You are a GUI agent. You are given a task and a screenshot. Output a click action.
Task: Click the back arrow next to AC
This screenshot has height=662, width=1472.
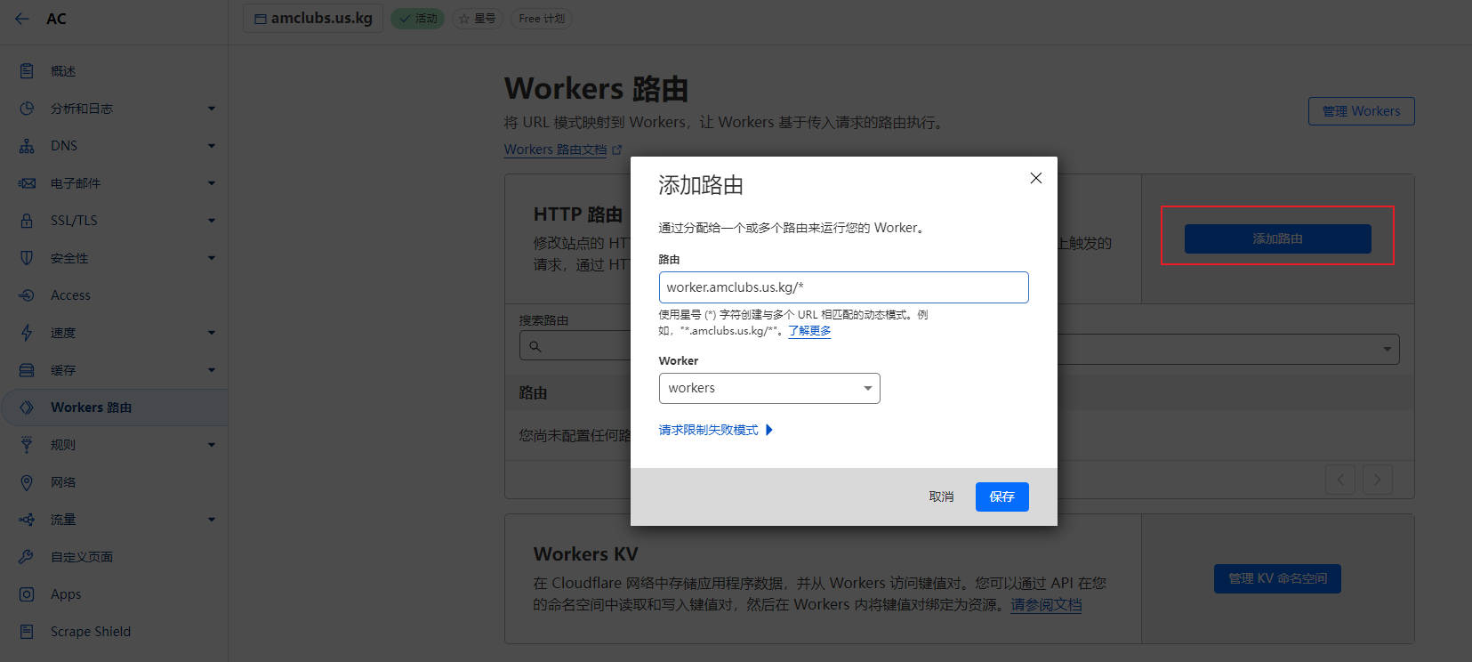22,19
